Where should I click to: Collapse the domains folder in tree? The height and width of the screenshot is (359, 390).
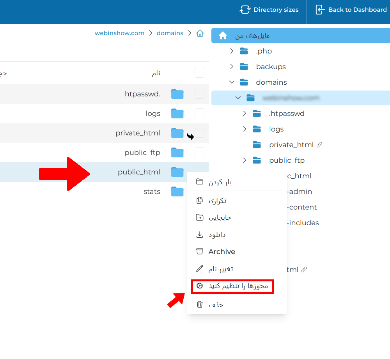point(232,82)
